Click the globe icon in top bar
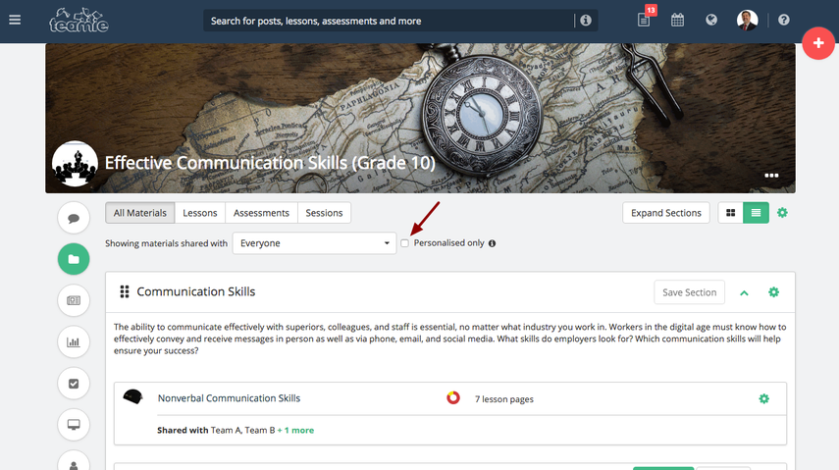Screen dimensions: 839x470 pos(711,21)
